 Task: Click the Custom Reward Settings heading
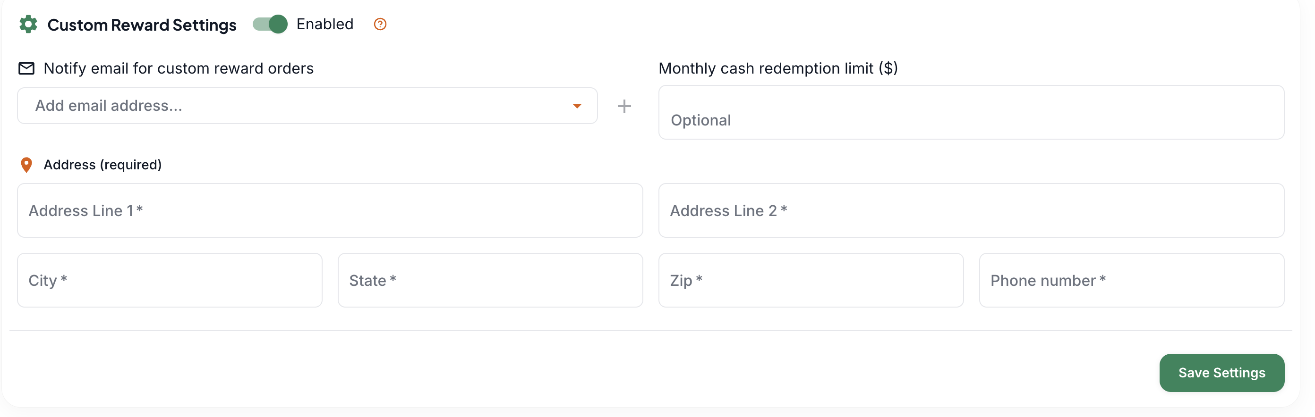[x=142, y=25]
